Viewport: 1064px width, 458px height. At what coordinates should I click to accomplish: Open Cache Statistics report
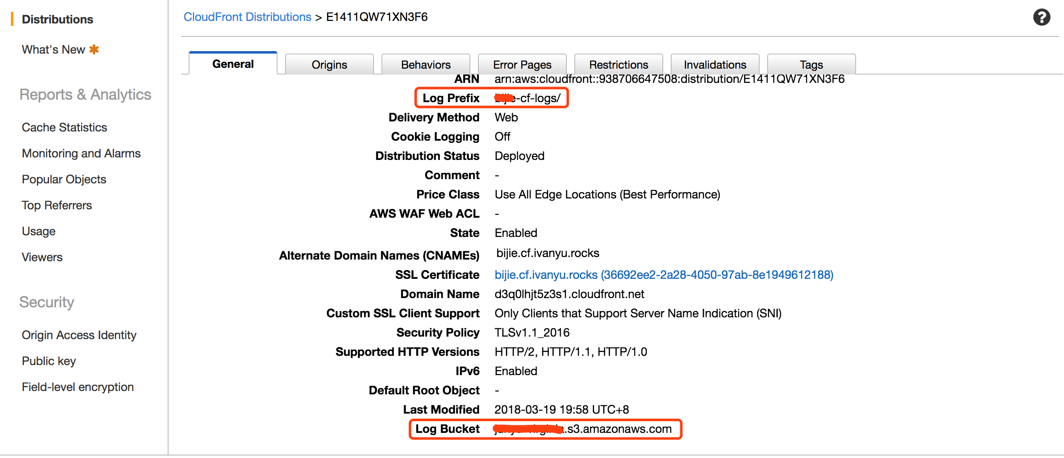point(64,127)
